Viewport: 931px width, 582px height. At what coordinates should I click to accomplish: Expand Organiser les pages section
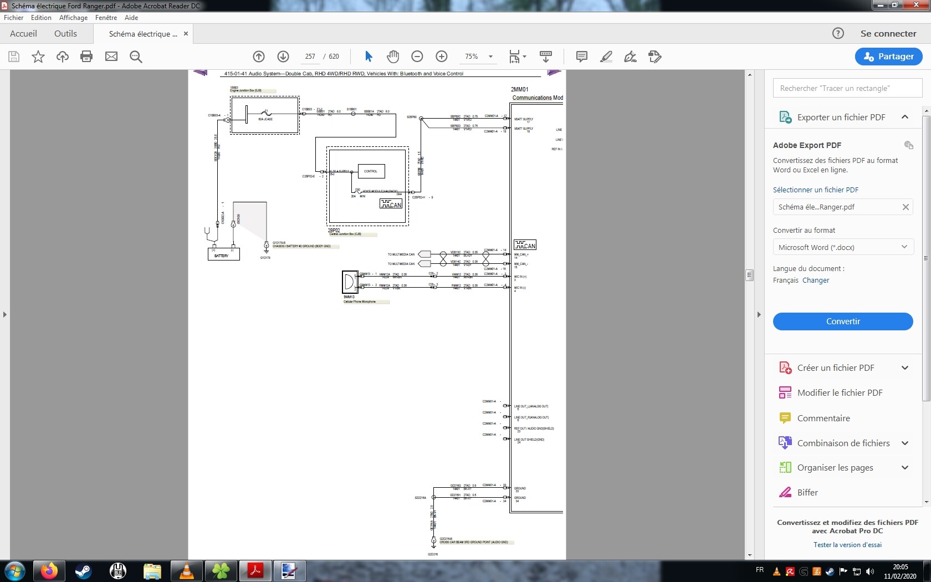click(905, 467)
